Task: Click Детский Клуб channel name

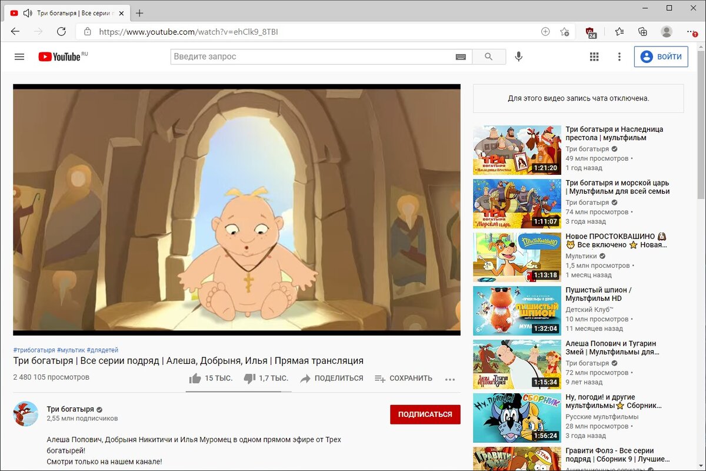Action: (590, 309)
